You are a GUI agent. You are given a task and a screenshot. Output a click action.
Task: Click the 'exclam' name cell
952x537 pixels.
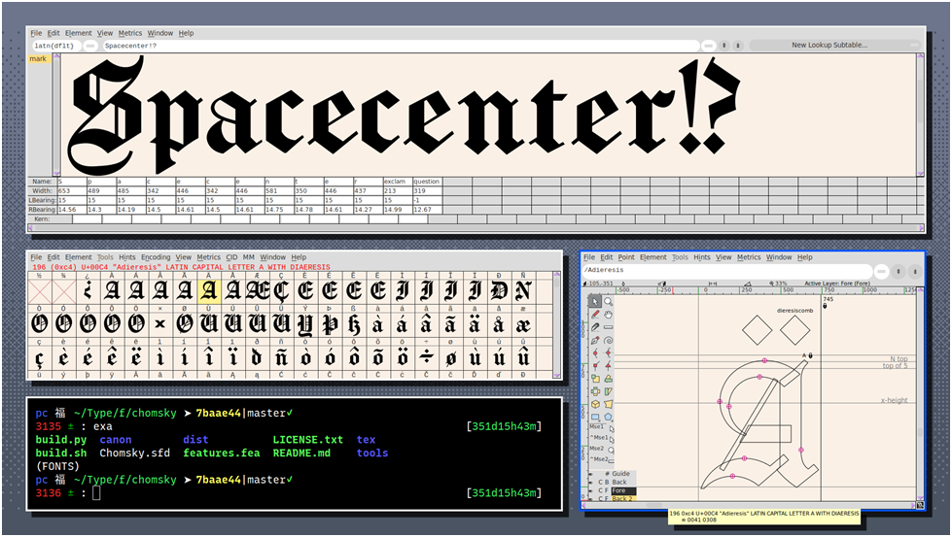398,182
